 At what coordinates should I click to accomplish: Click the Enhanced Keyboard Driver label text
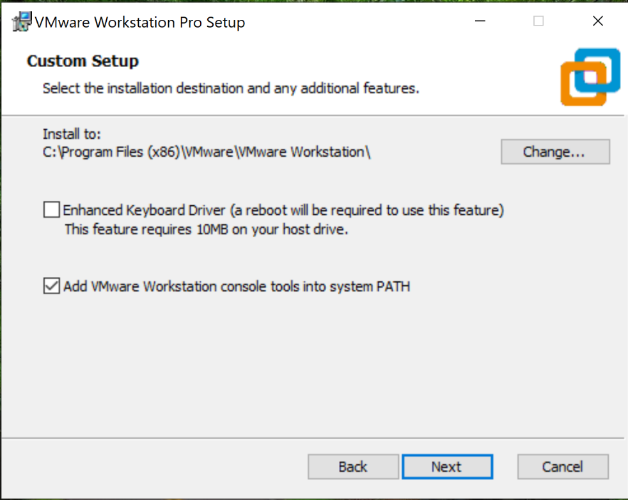tap(283, 210)
